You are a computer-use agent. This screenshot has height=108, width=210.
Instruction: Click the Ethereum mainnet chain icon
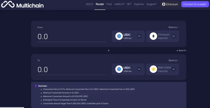(153, 36)
